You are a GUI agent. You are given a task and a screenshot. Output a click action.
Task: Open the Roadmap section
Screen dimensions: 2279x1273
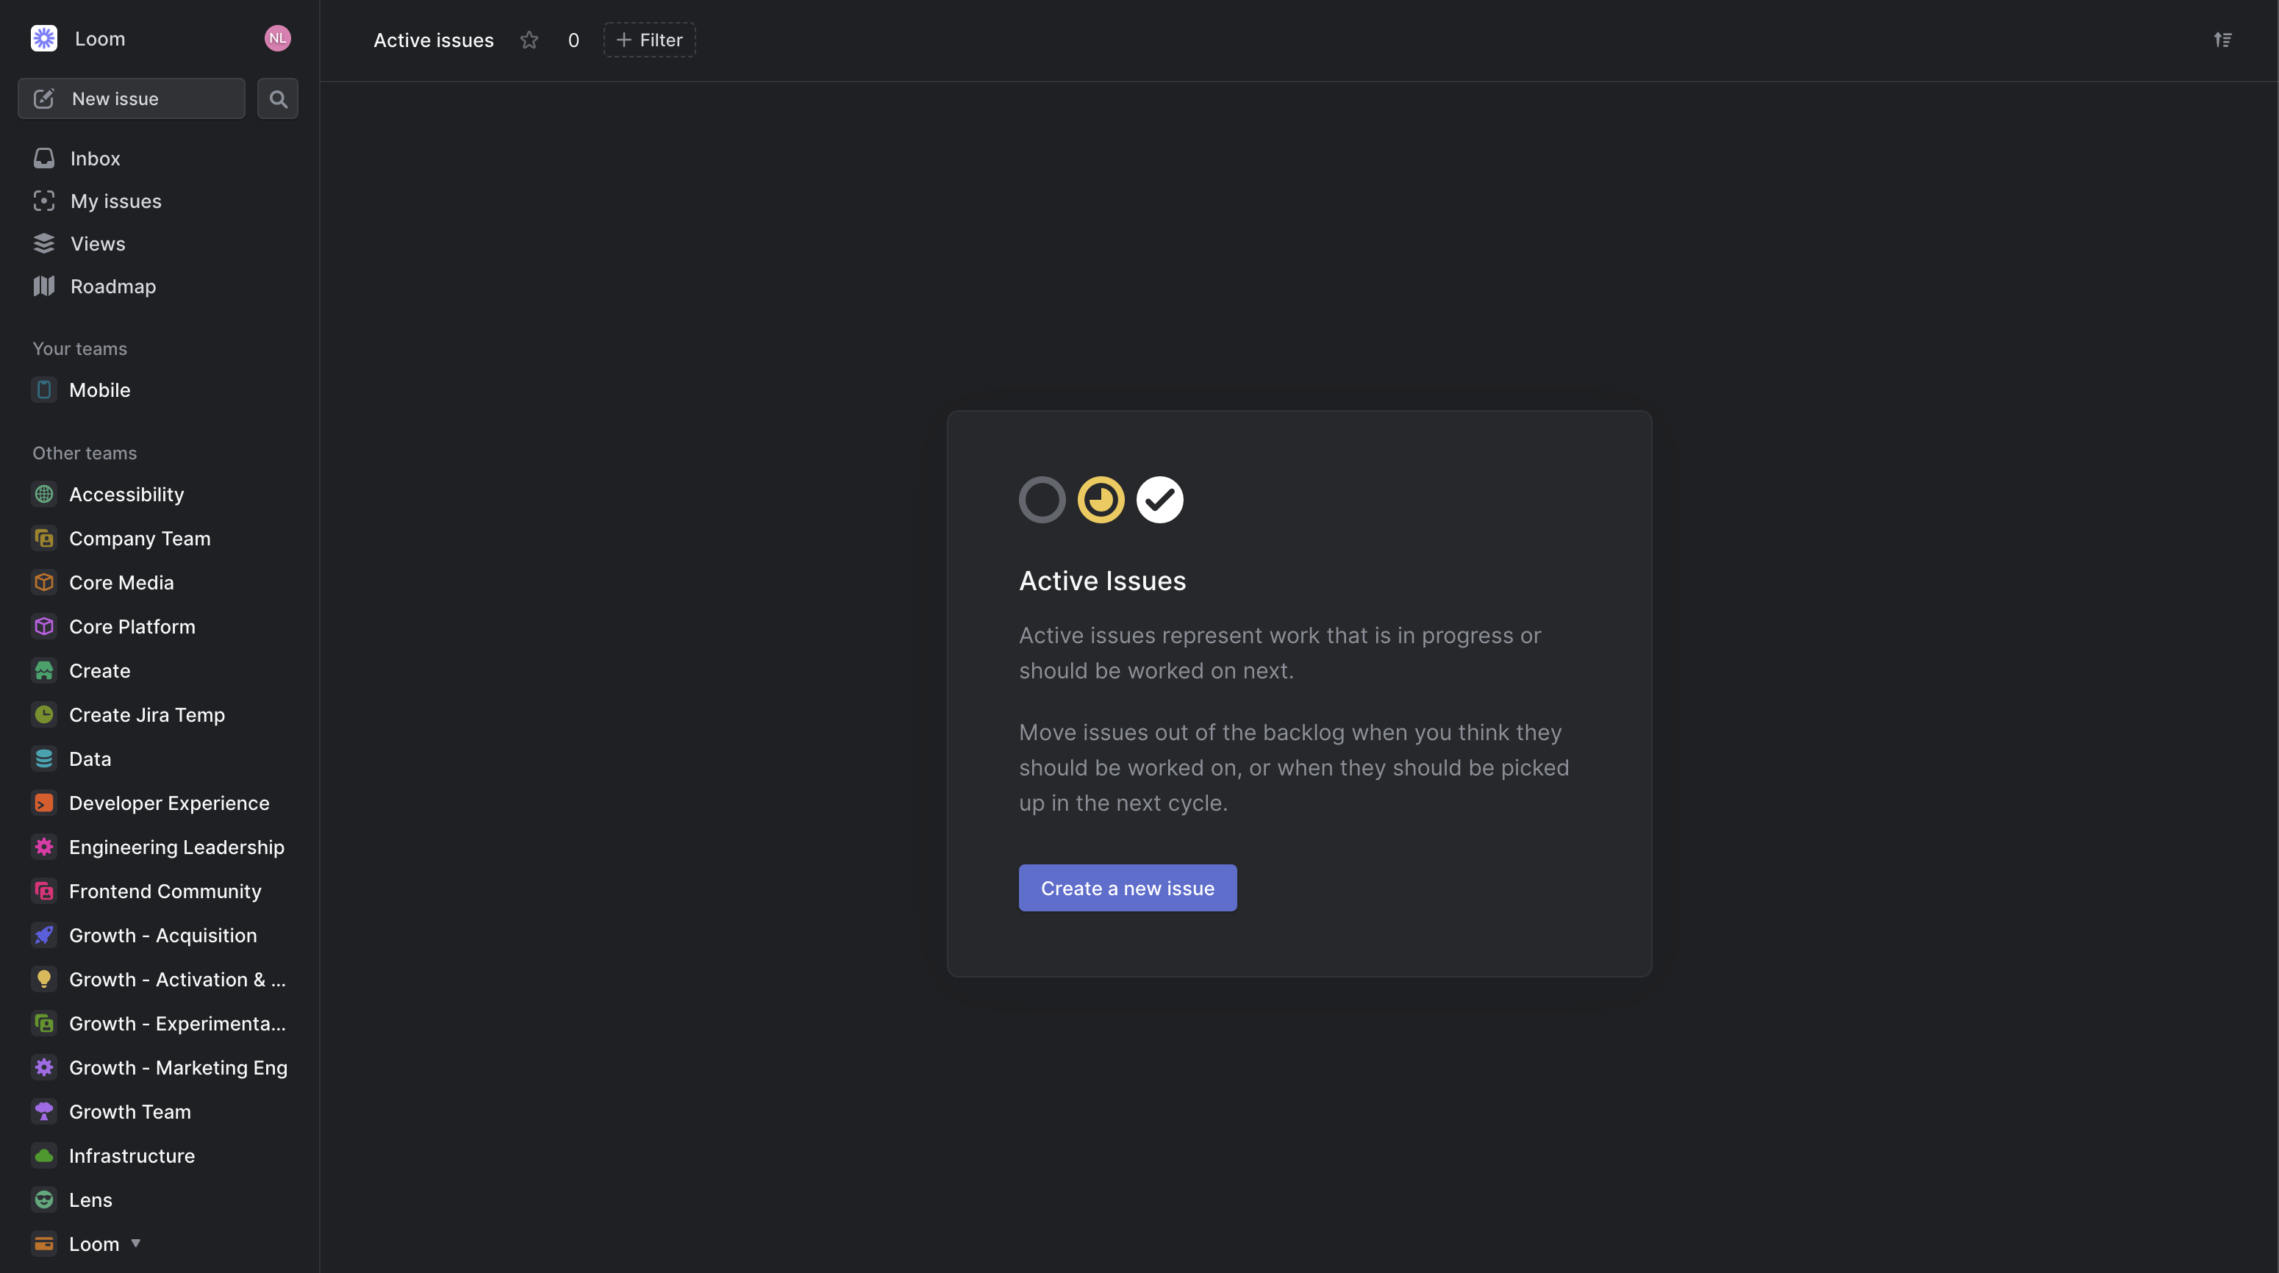pyautogui.click(x=113, y=286)
